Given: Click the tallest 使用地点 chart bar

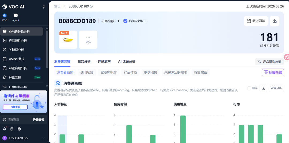Looking at the screenshot, I should coord(183,129).
